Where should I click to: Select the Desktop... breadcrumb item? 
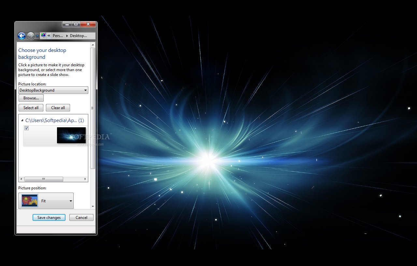(79, 36)
